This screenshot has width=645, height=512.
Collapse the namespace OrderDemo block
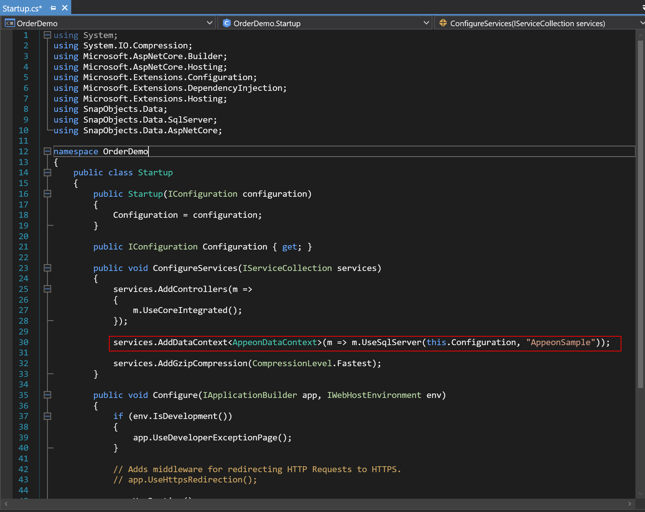tap(47, 151)
